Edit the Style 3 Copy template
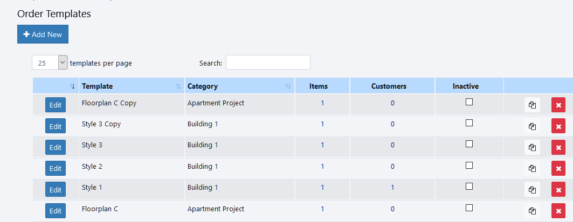Viewport: 573px width, 222px height. 56,126
